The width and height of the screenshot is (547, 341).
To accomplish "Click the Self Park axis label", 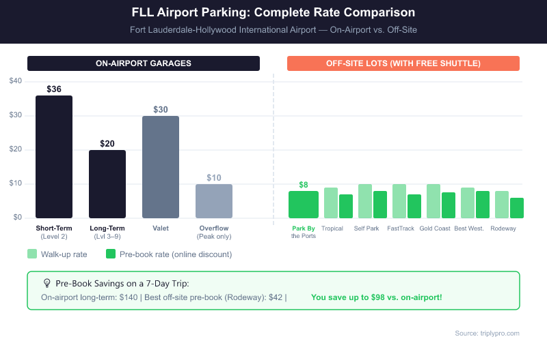I will pyautogui.click(x=366, y=228).
